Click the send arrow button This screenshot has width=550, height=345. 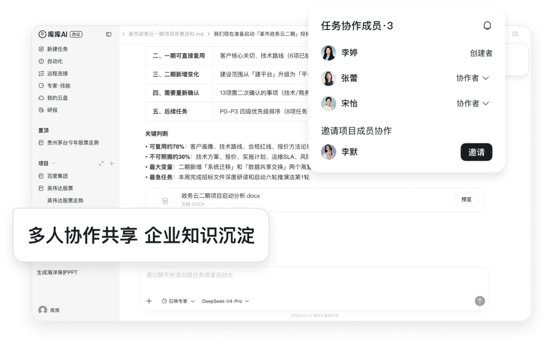click(x=480, y=301)
